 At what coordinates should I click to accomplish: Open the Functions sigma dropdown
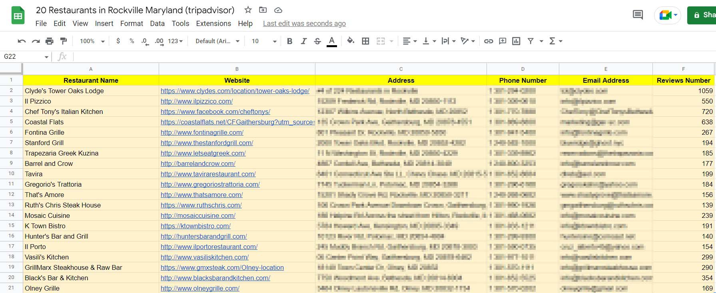coord(556,41)
